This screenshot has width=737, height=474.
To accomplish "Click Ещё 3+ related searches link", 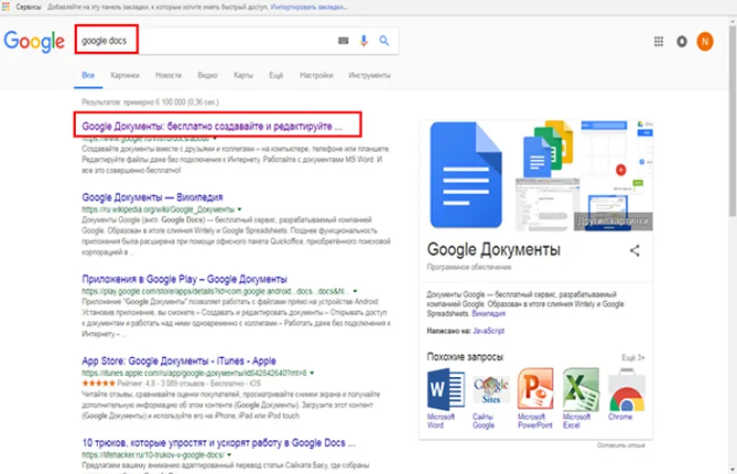I will 633,358.
